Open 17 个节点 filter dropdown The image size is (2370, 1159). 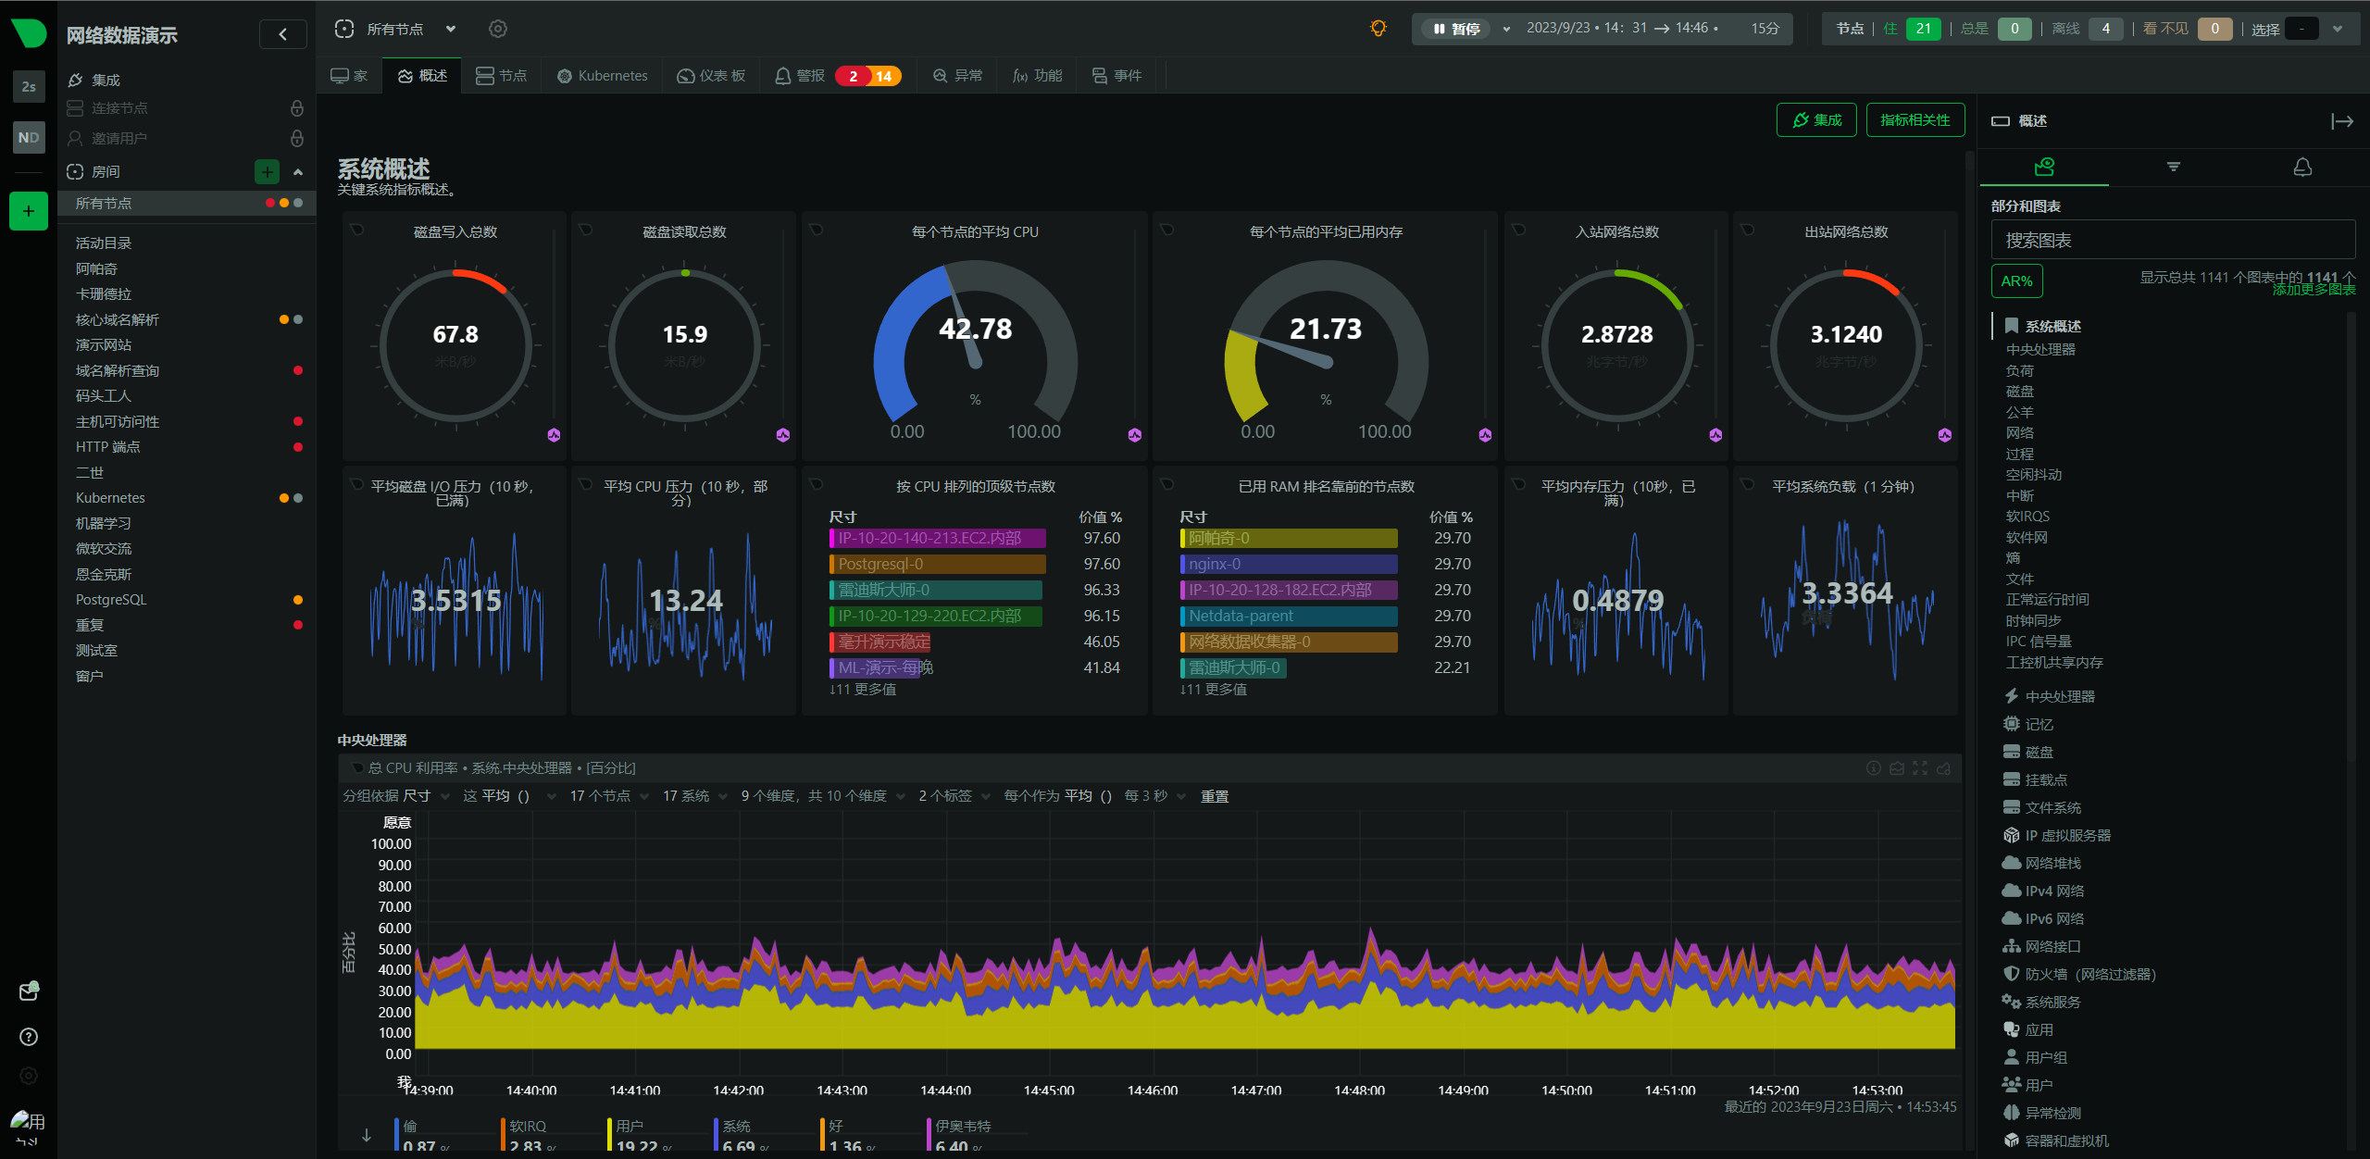(610, 796)
